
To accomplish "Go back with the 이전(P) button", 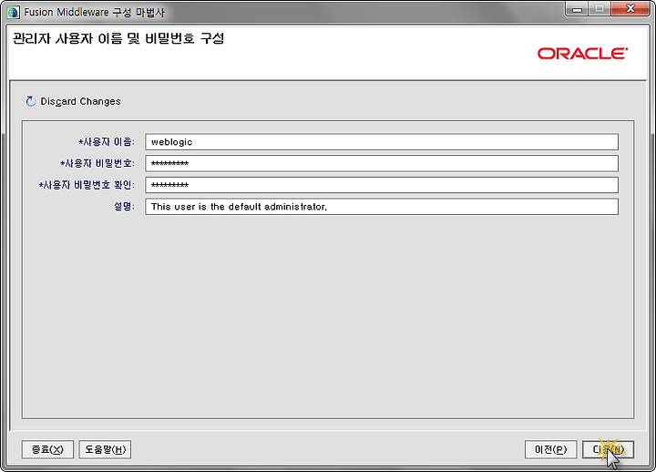I will pyautogui.click(x=550, y=449).
